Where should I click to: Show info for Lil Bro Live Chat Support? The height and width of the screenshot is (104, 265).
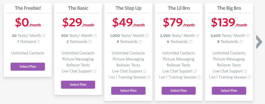195,71
